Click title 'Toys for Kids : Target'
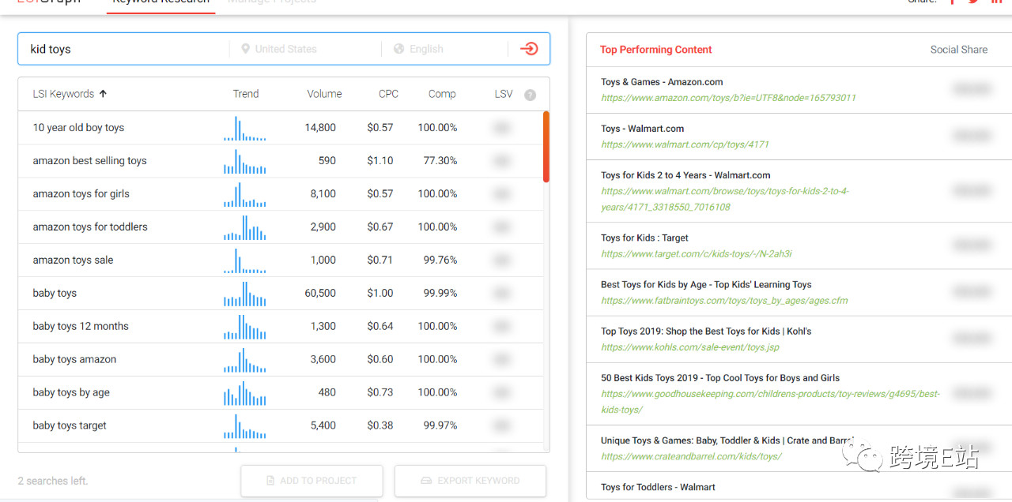Image resolution: width=1012 pixels, height=502 pixels. click(644, 238)
